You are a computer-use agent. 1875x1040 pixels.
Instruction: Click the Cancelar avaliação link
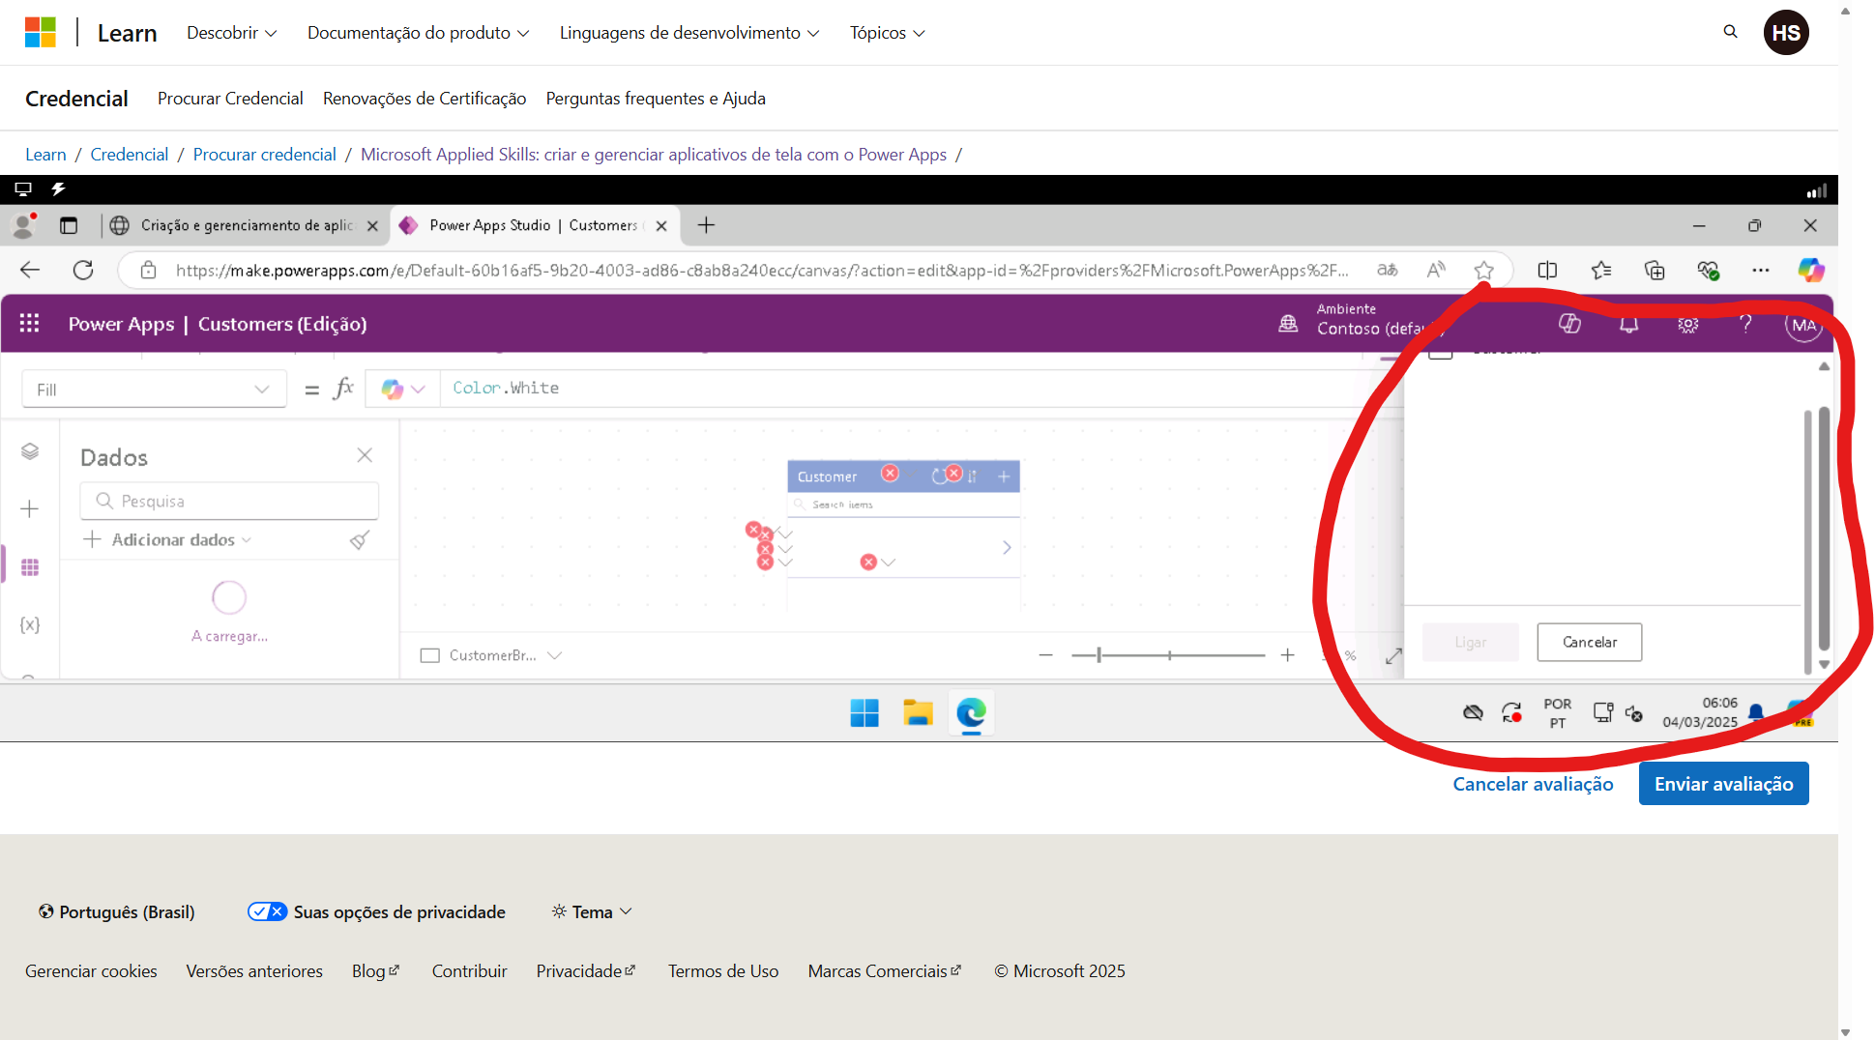[x=1533, y=784]
